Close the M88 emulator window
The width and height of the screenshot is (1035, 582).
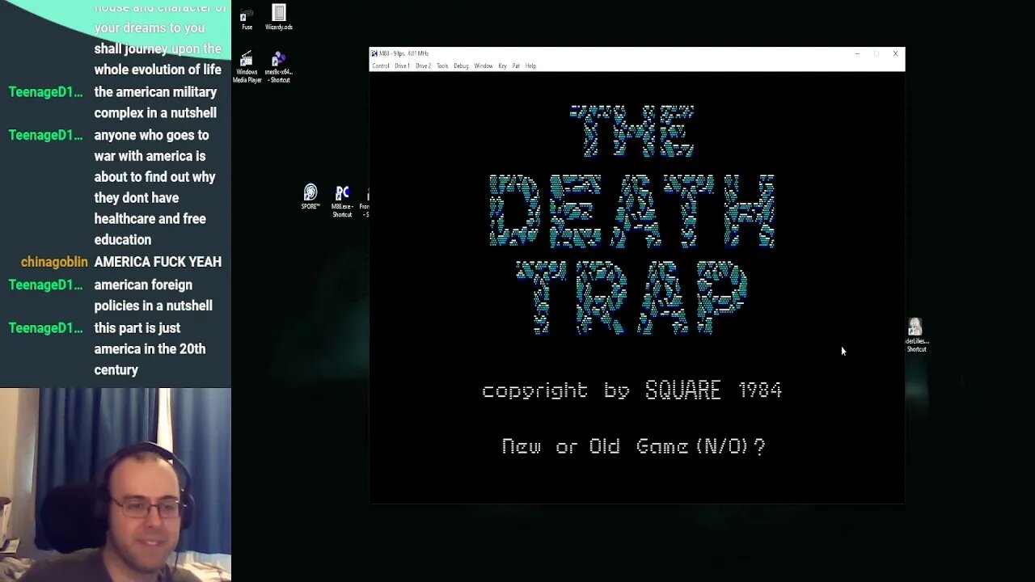[895, 54]
